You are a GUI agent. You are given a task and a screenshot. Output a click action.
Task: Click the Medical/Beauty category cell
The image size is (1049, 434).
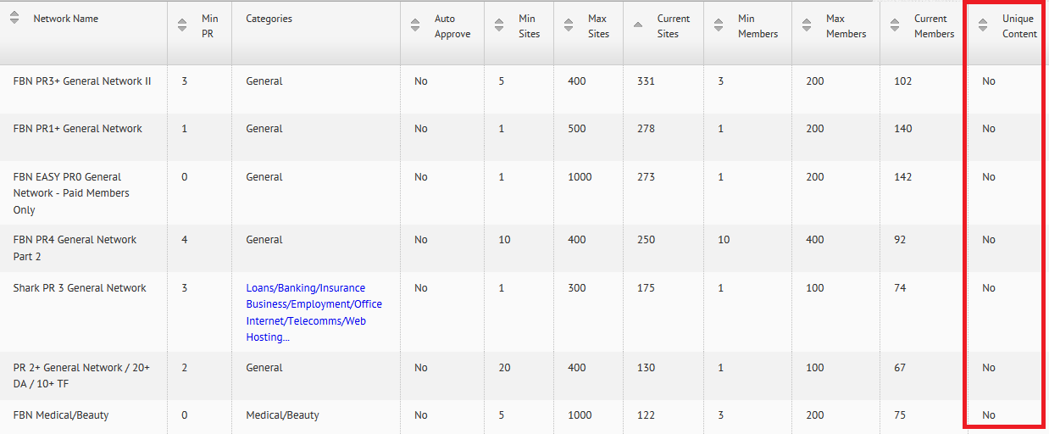pyautogui.click(x=282, y=415)
